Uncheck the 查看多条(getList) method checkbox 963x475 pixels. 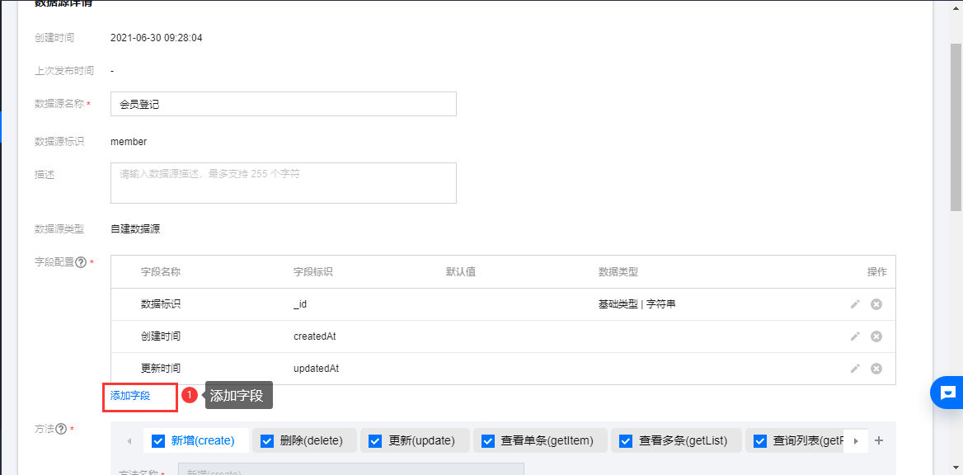click(626, 440)
